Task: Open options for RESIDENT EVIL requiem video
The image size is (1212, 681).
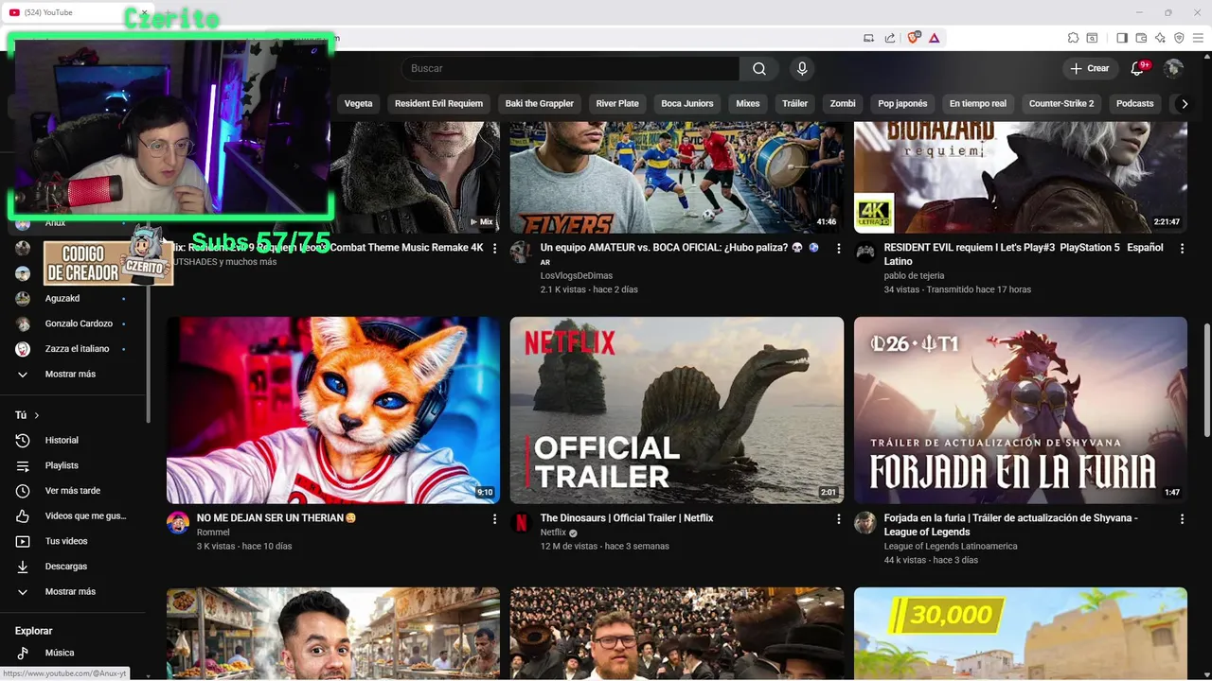Action: 1182,248
